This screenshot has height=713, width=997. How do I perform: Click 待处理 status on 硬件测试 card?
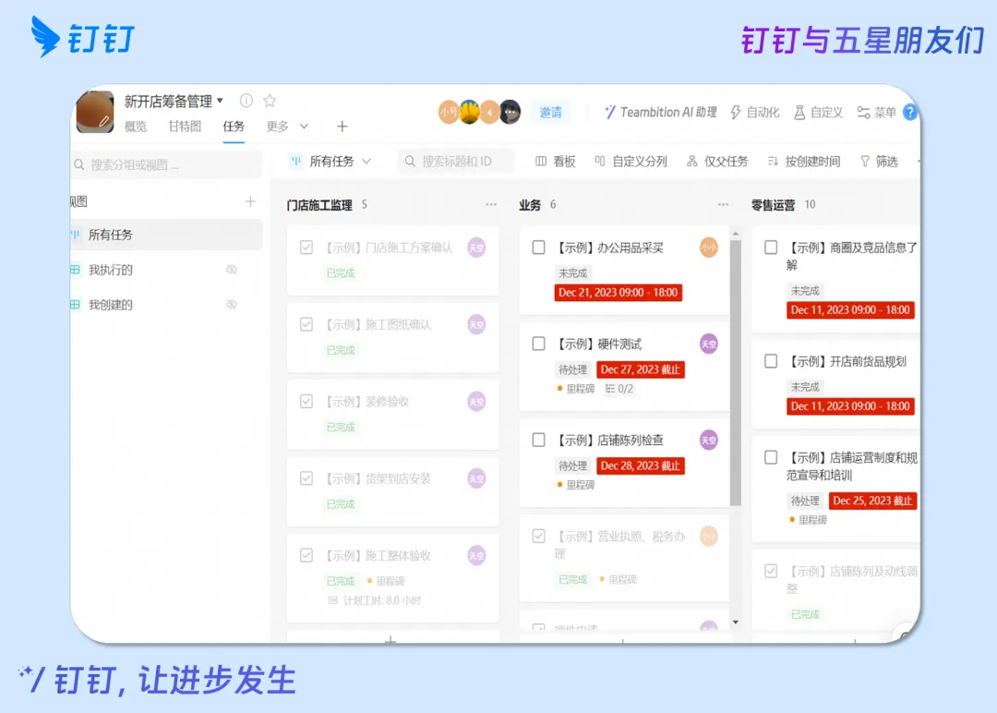click(x=573, y=369)
